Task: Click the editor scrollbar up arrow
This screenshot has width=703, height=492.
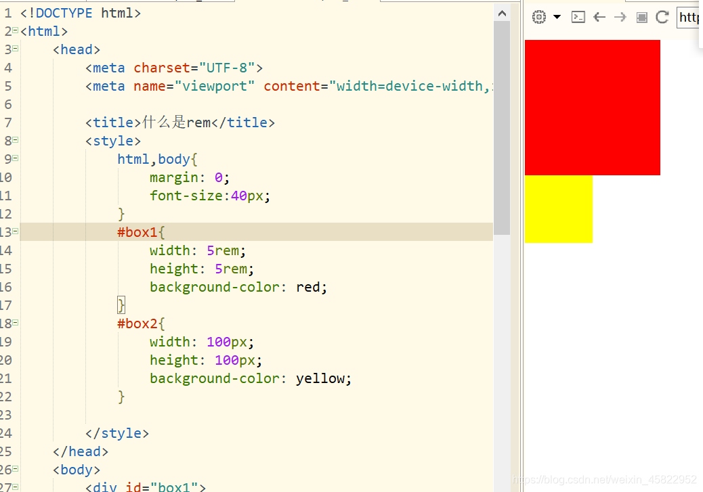Action: click(502, 14)
